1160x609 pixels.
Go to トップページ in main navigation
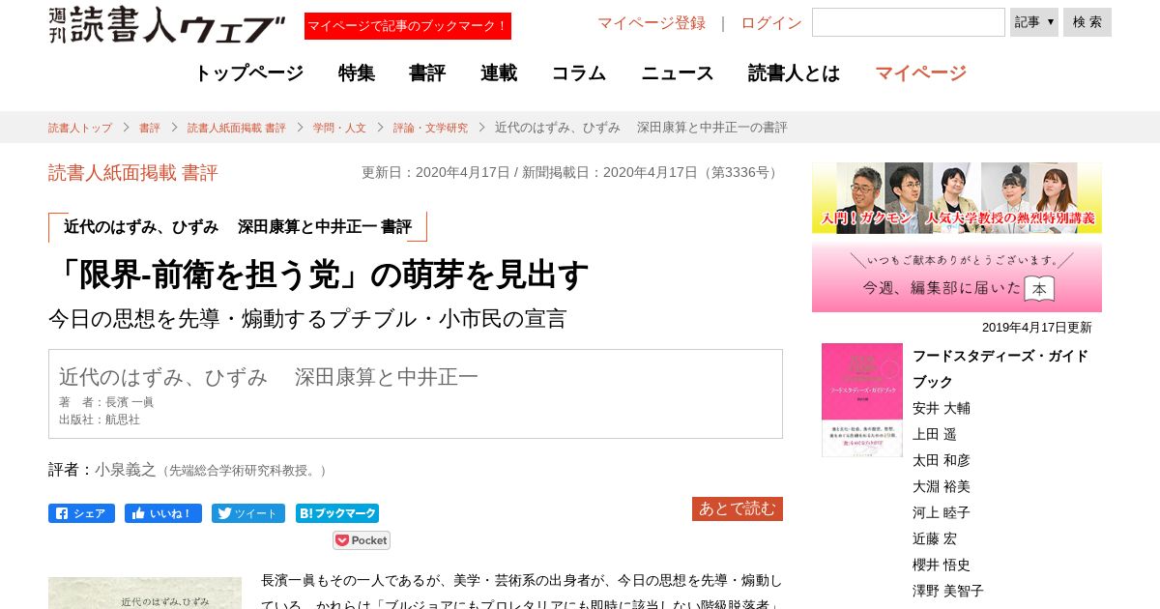[249, 73]
